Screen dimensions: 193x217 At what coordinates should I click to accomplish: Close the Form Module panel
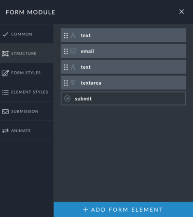[181, 12]
